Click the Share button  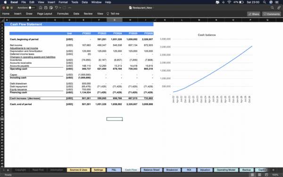[254, 14]
